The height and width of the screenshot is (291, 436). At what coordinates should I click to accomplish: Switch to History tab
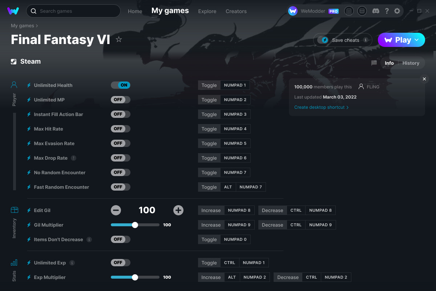click(x=411, y=63)
